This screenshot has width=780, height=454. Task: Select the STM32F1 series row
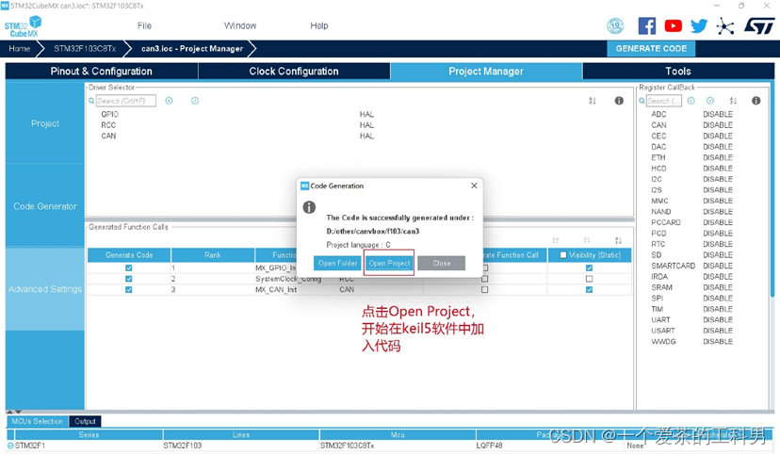(x=390, y=446)
